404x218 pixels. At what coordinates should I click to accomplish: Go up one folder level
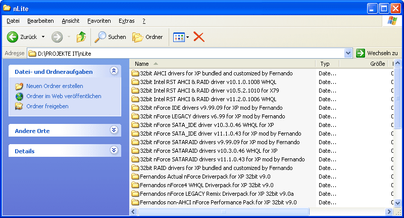(81, 37)
